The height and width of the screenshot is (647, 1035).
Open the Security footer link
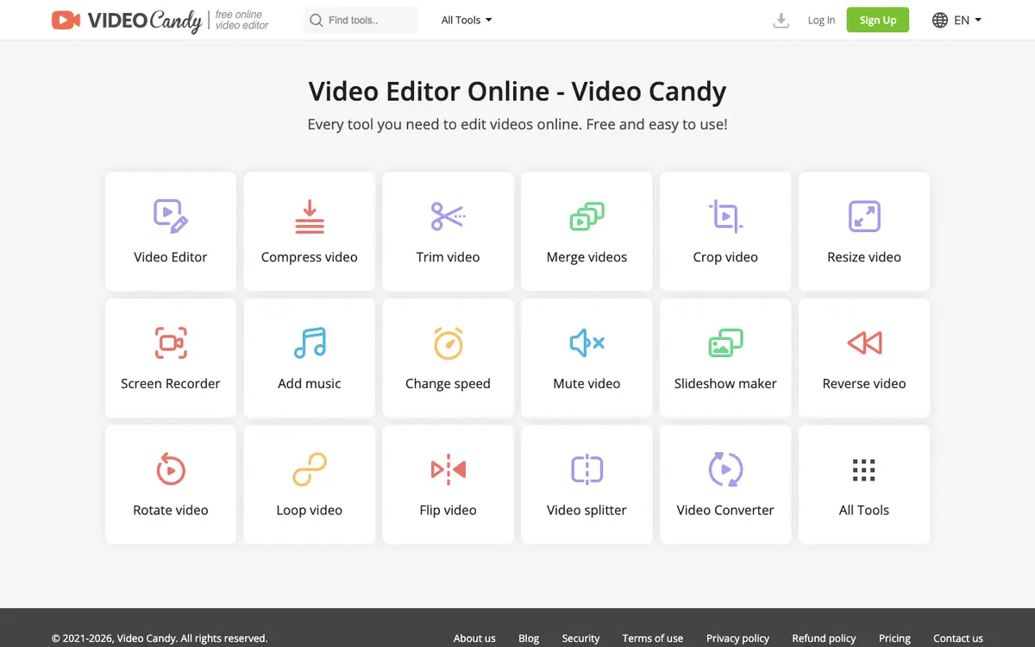point(580,638)
